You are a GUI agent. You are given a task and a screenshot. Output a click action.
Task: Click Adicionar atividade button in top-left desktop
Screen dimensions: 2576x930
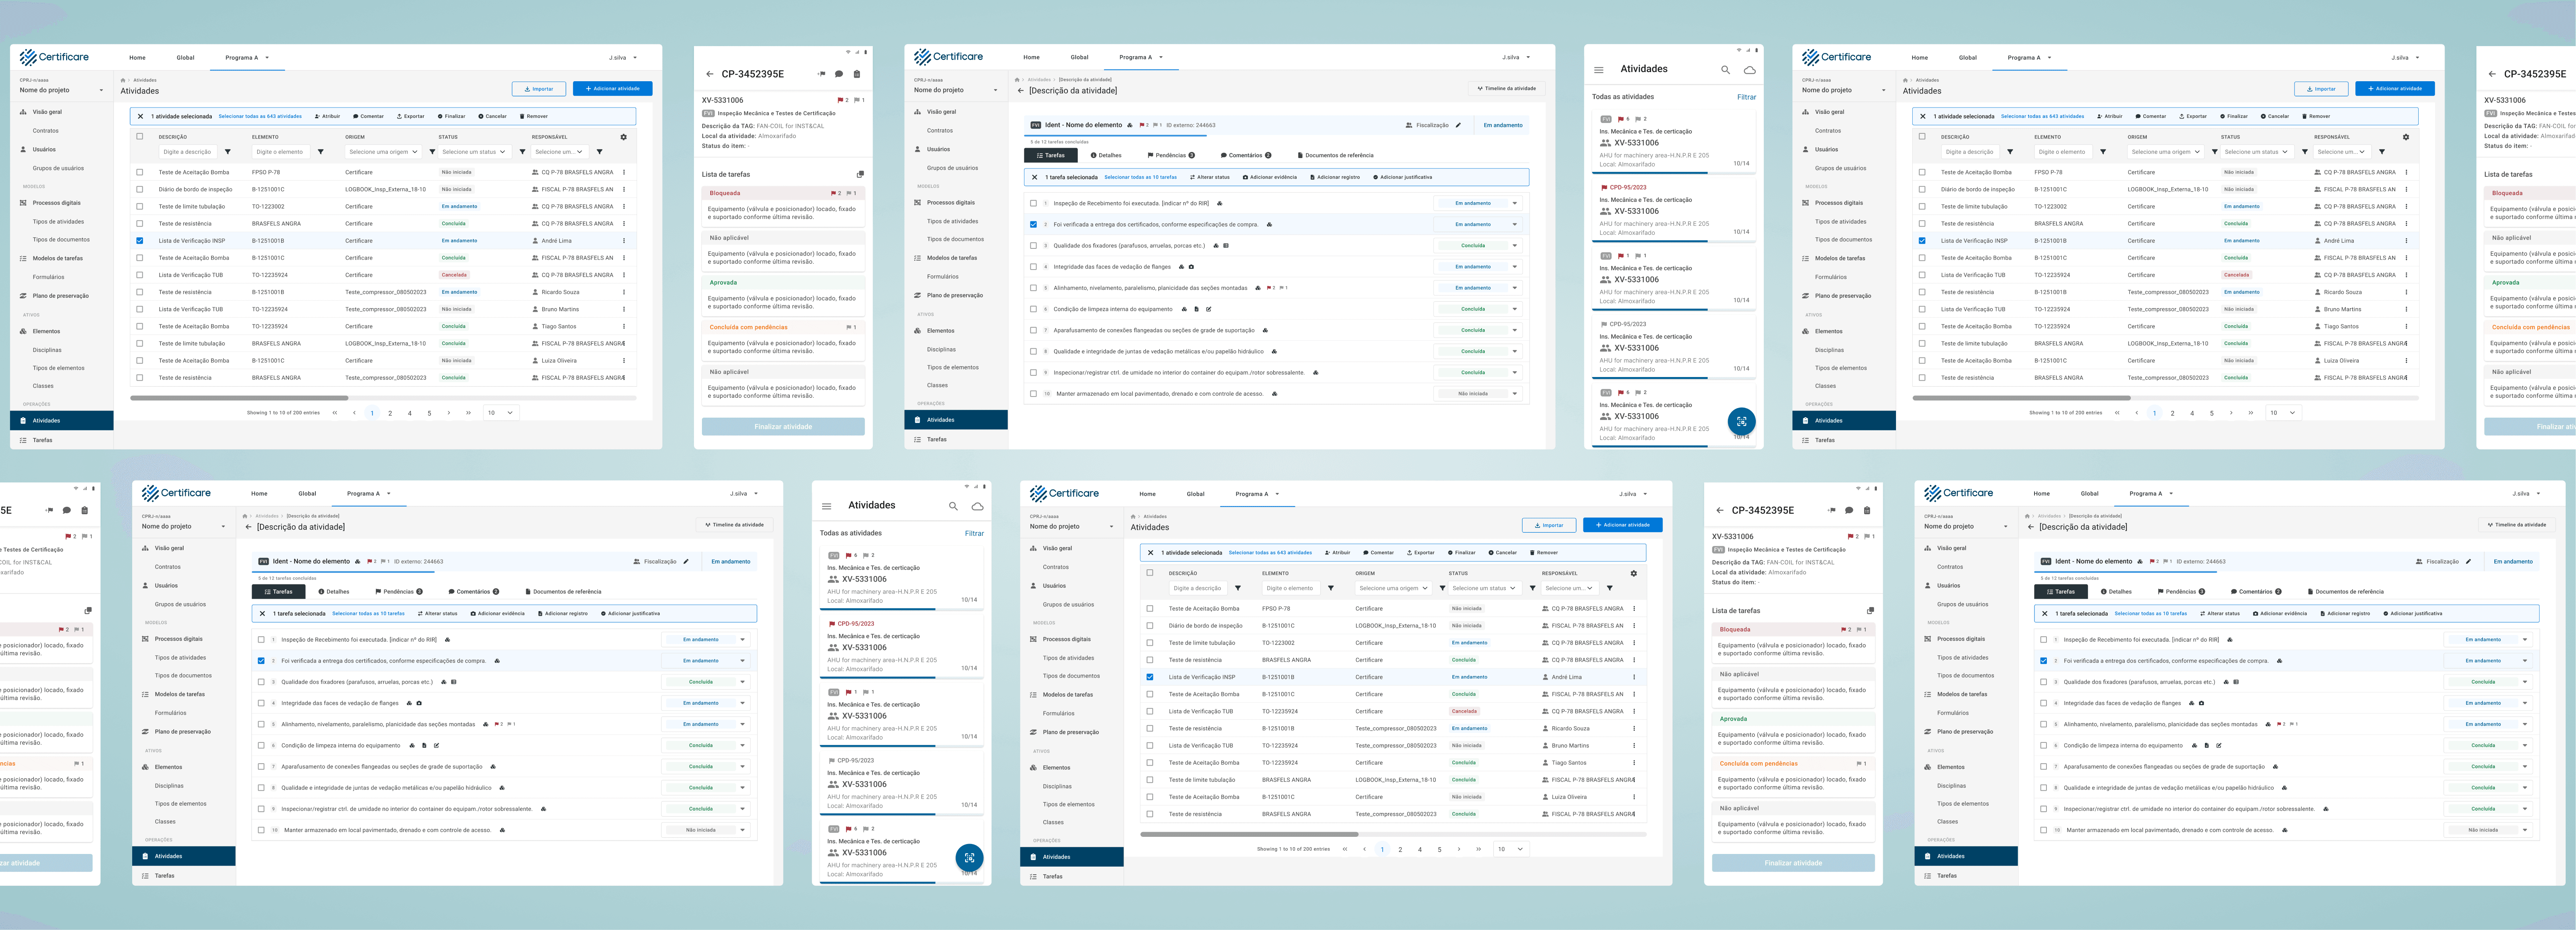tap(613, 89)
